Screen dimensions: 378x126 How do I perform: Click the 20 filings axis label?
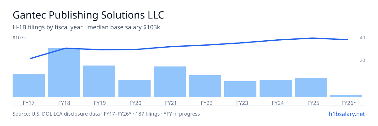362,60
